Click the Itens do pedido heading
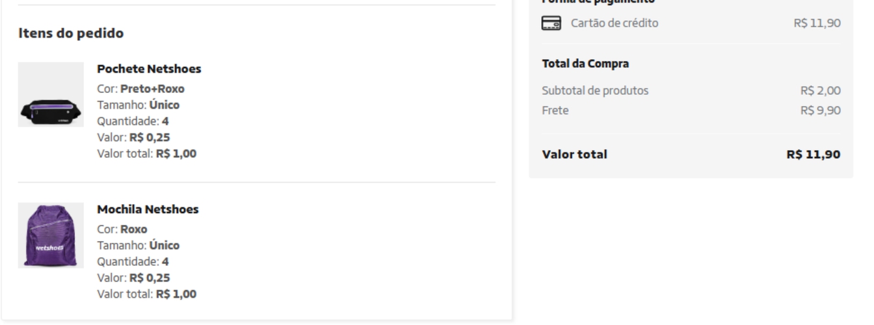The image size is (874, 325). click(71, 33)
